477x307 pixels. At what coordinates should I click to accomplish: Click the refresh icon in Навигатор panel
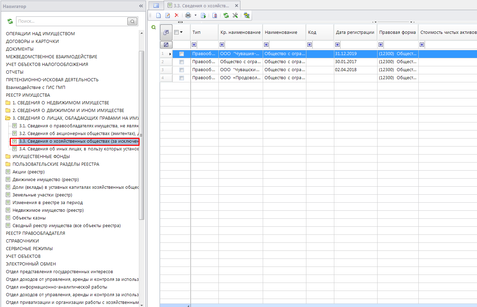click(10, 22)
